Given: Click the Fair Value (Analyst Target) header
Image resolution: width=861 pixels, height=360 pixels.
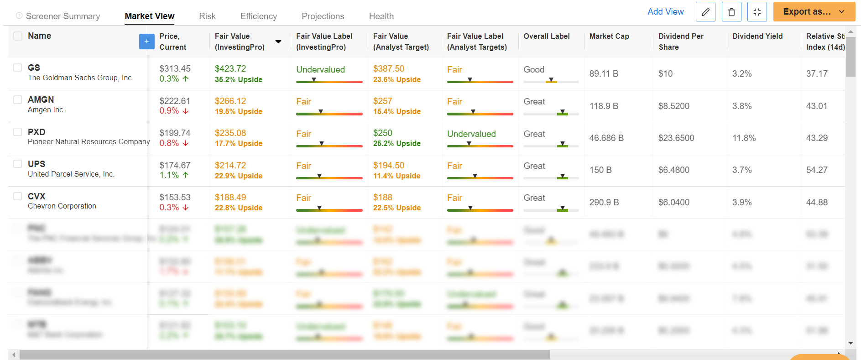Looking at the screenshot, I should (x=401, y=42).
